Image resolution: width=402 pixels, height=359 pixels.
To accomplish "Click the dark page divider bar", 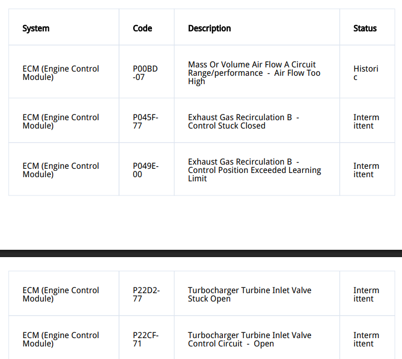I will (201, 253).
